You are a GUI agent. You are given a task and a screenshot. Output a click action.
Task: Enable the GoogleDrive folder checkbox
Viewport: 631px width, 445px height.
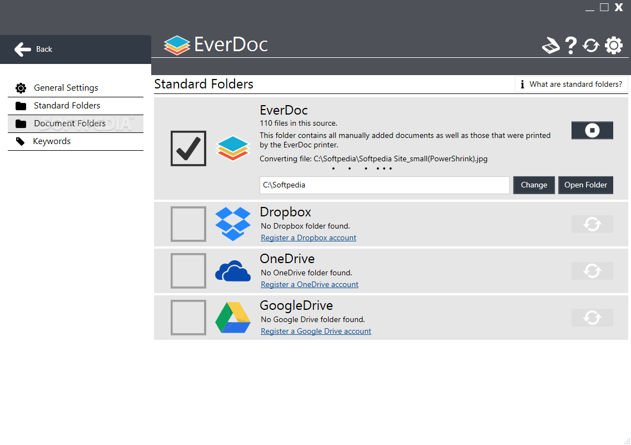pyautogui.click(x=188, y=317)
